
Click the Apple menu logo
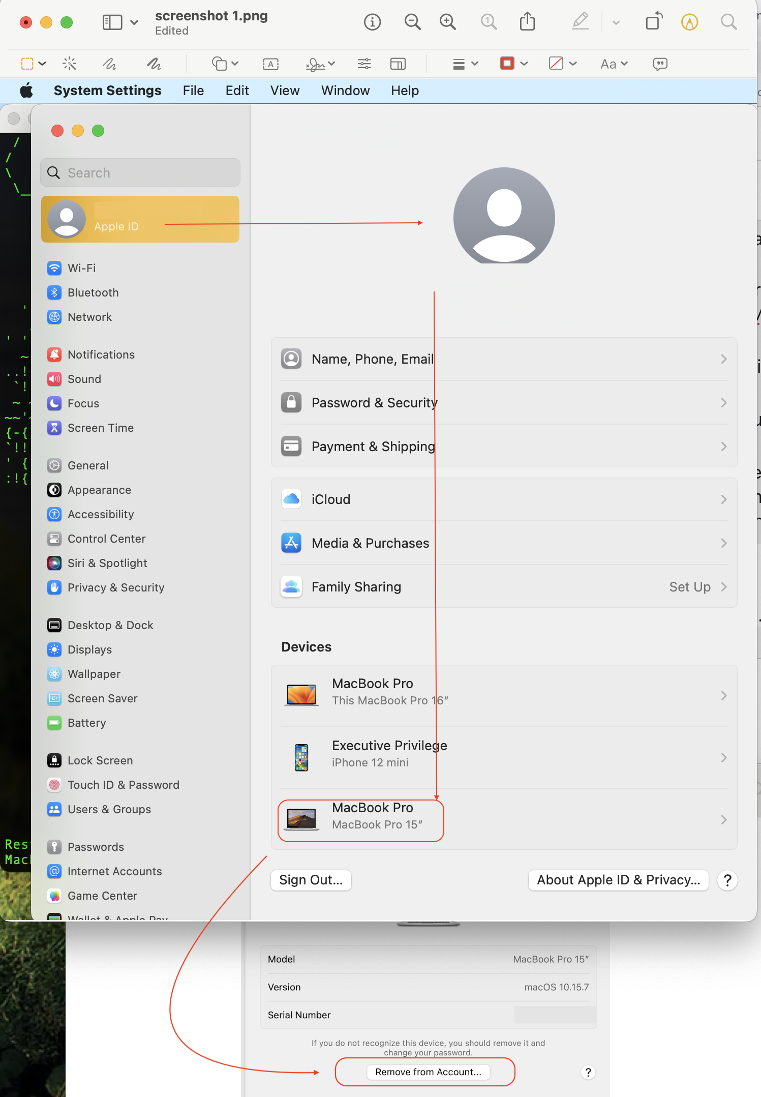[x=26, y=91]
